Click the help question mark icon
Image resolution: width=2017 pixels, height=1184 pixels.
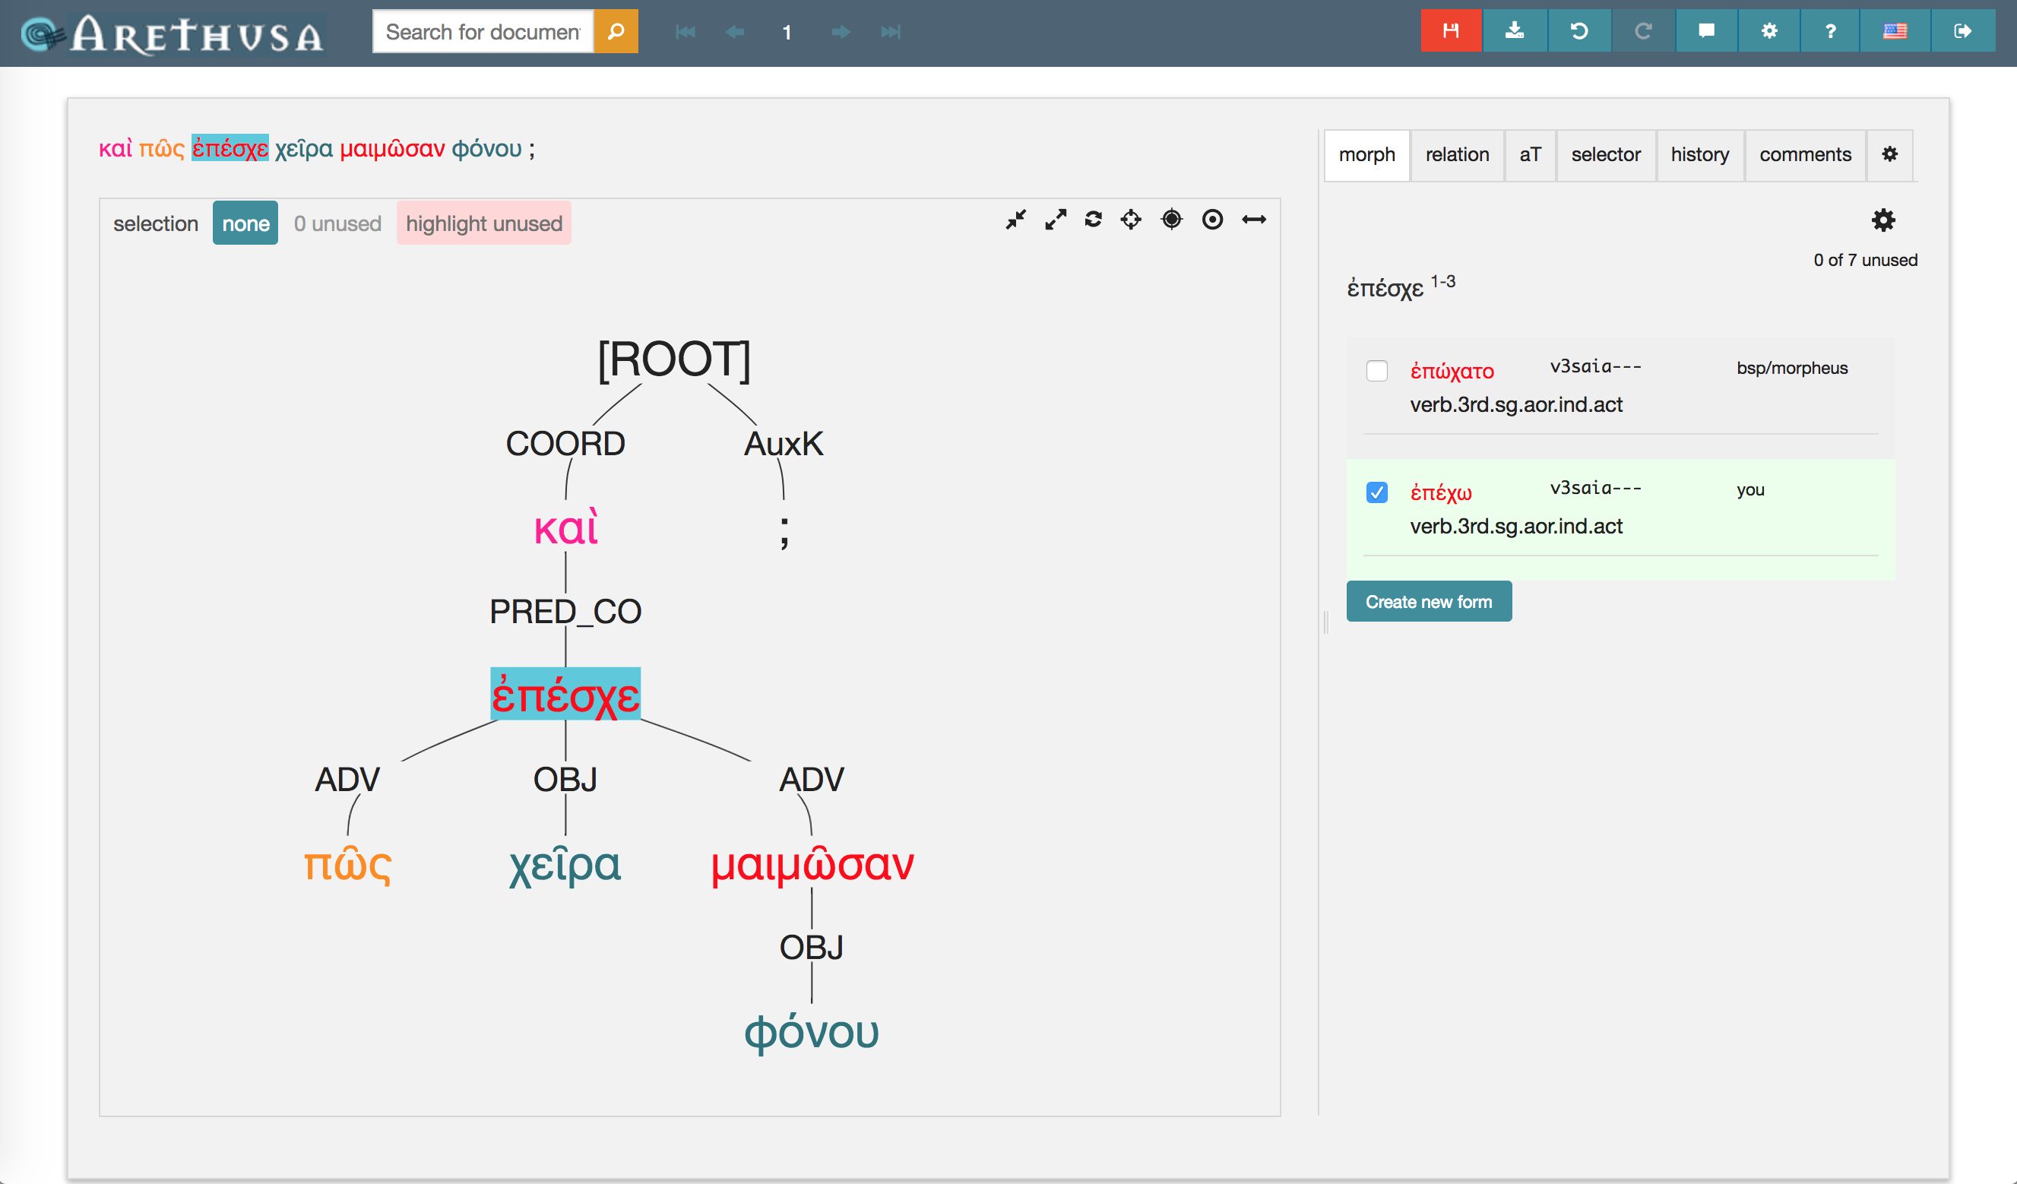pyautogui.click(x=1827, y=30)
